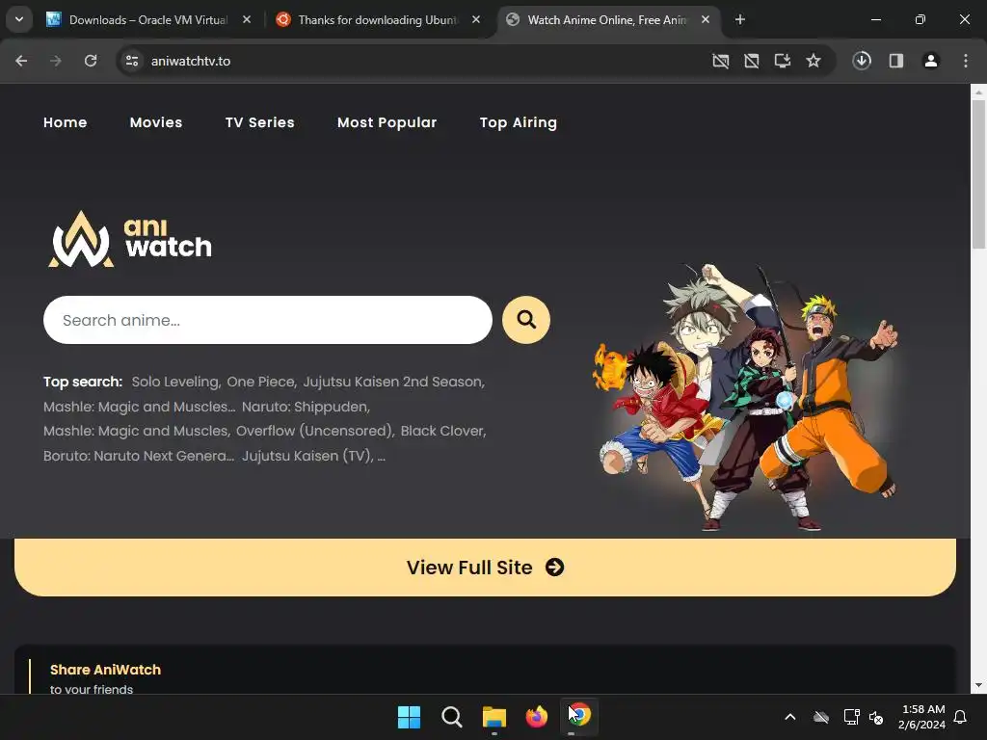Click the browser forward arrow

click(x=56, y=61)
